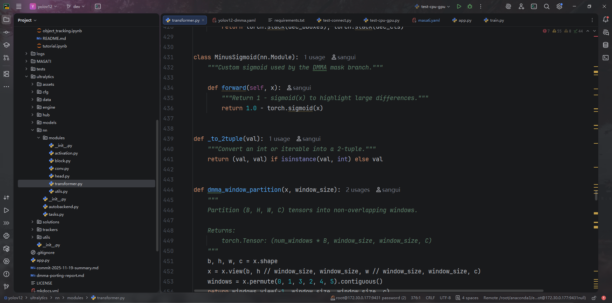Click the CRLF line separator in status bar
This screenshot has height=303, width=612.
[430, 298]
